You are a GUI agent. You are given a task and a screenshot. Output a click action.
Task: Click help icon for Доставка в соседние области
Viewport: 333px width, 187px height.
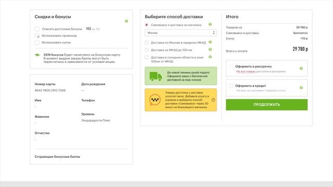(210, 57)
